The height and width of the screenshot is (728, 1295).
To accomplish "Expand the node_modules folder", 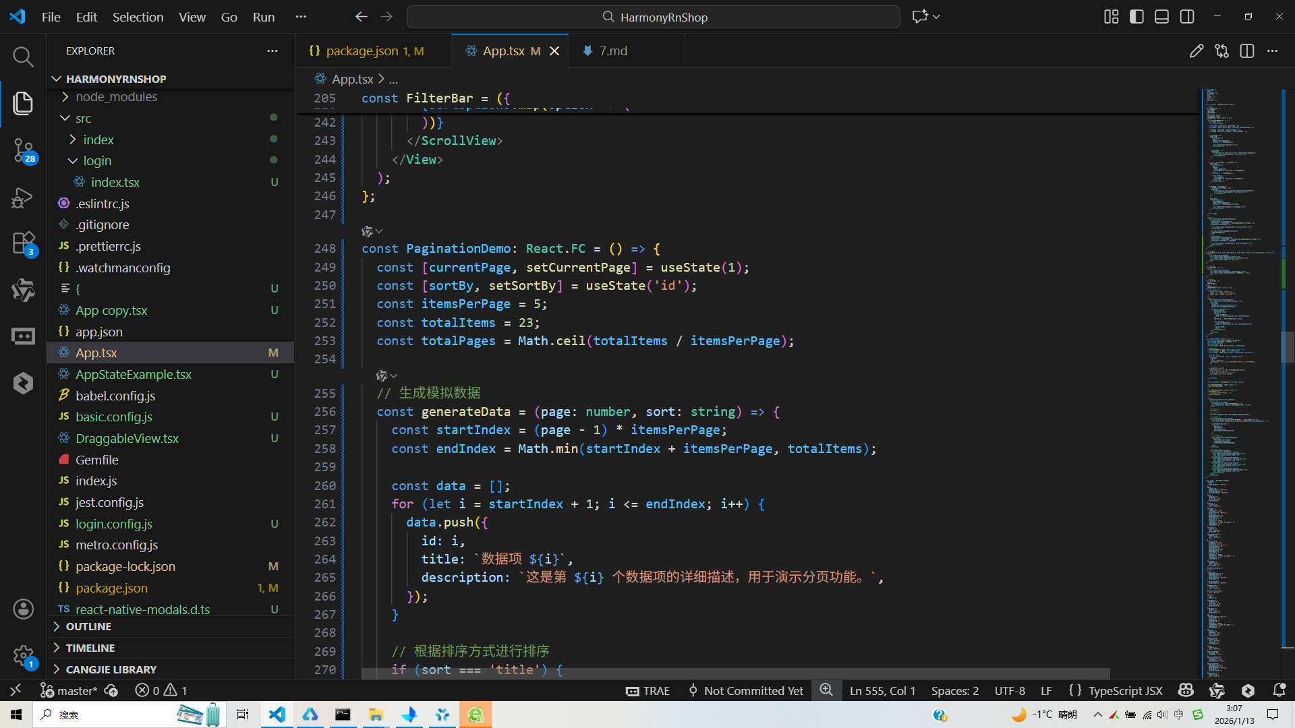I will click(116, 97).
